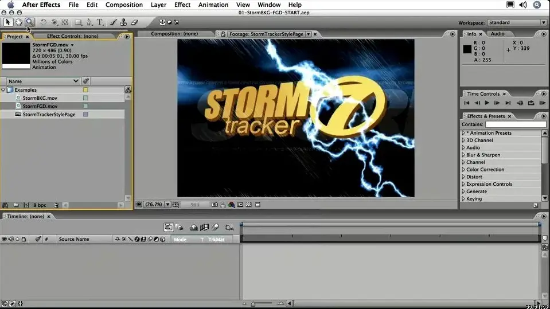Click the Contains search field
Image resolution: width=550 pixels, height=309 pixels.
(x=516, y=124)
